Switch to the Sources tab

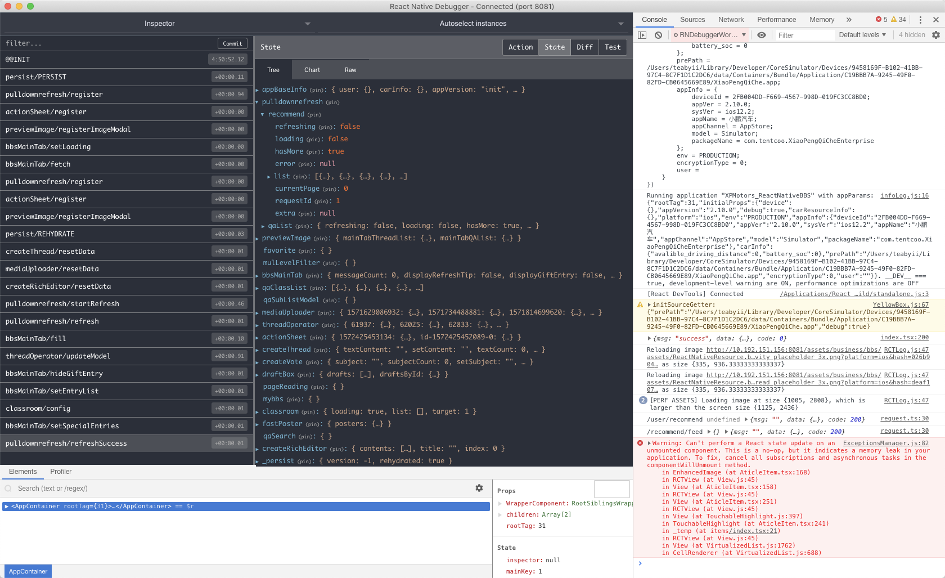pyautogui.click(x=692, y=20)
